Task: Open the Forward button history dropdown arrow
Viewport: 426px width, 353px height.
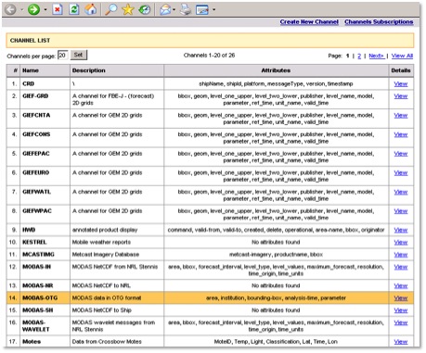Action: click(45, 10)
